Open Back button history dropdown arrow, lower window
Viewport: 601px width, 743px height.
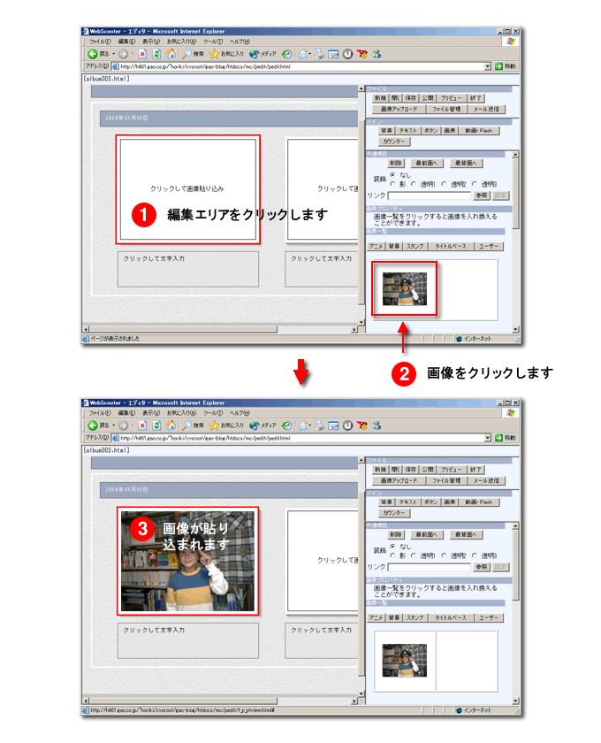(114, 425)
